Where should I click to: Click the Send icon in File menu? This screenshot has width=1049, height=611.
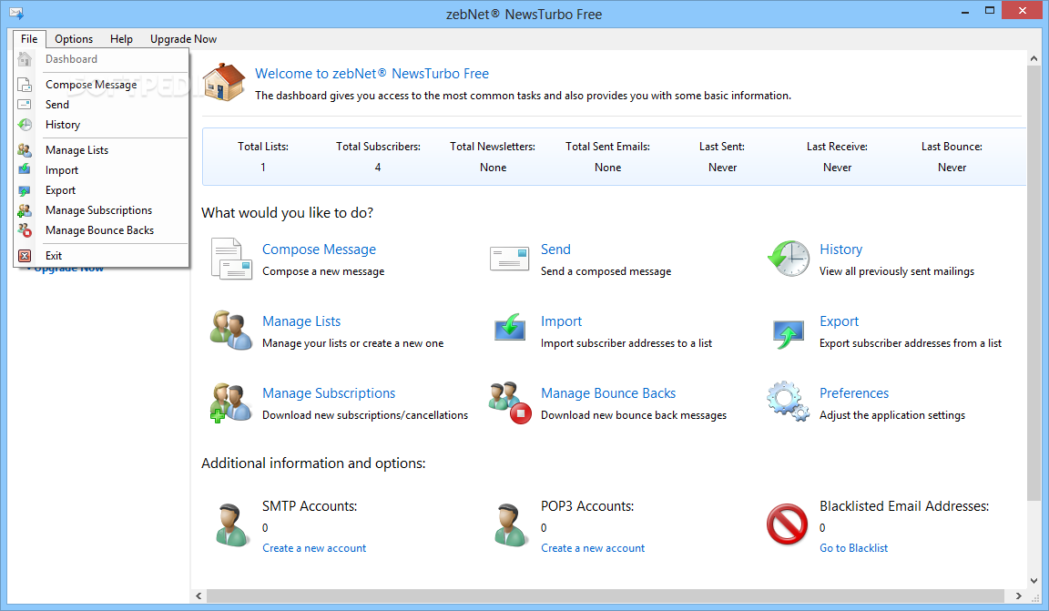(x=25, y=105)
